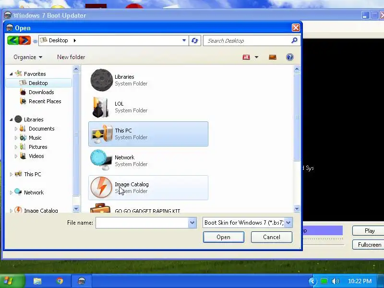Screen dimensions: 384x288
Task: Click the Videos library icon
Action: coord(23,156)
